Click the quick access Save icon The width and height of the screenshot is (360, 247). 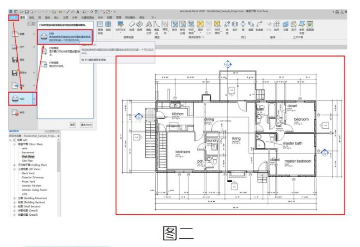pos(27,12)
